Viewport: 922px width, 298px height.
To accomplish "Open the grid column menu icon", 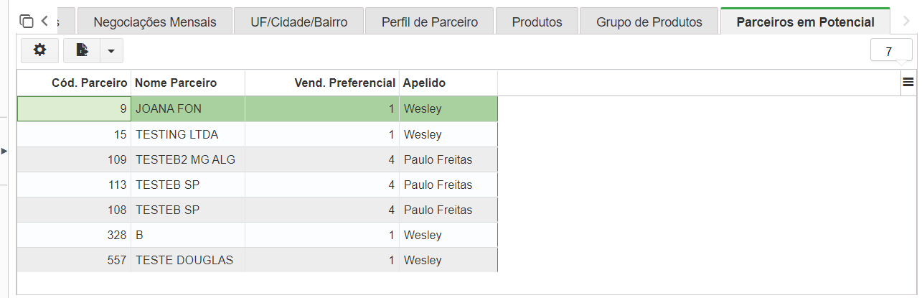I will (908, 83).
